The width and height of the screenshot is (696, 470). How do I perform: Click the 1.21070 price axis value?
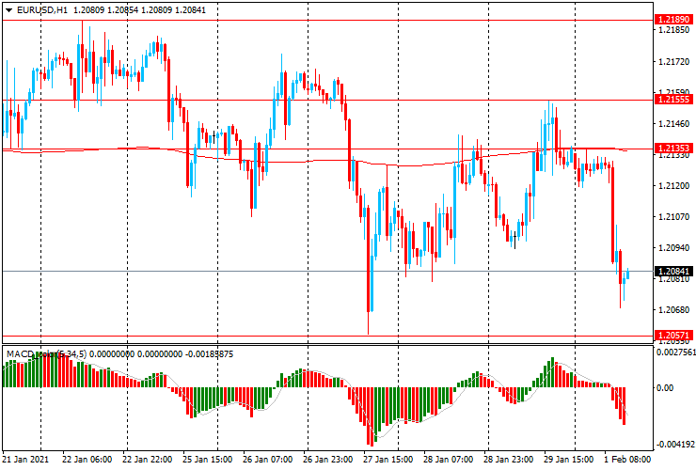674,216
